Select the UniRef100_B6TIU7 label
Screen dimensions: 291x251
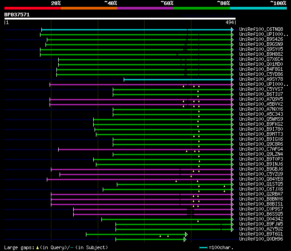(x=261, y=94)
